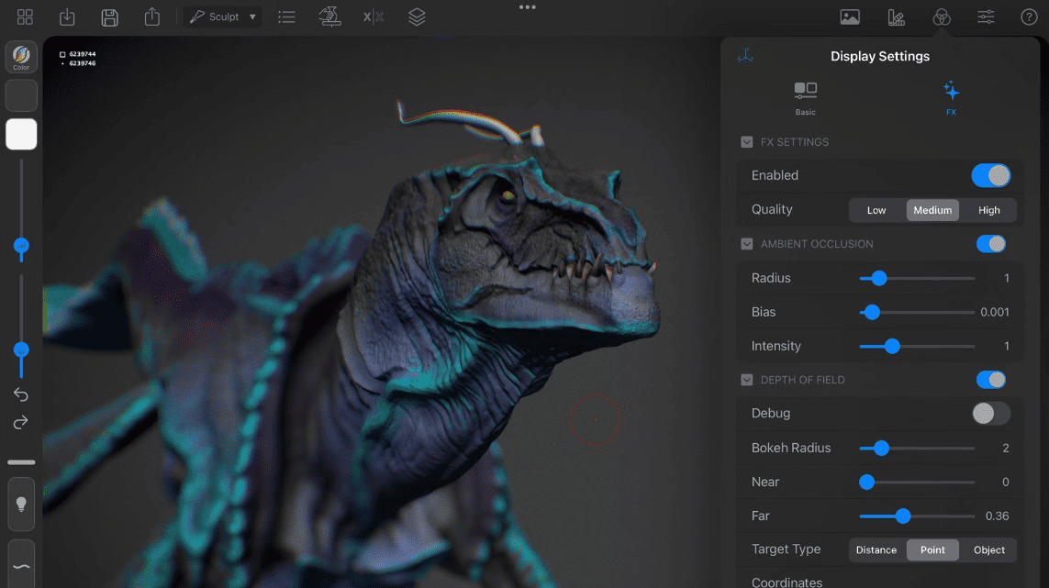
Task: Open the projects grid view
Action: coord(25,17)
